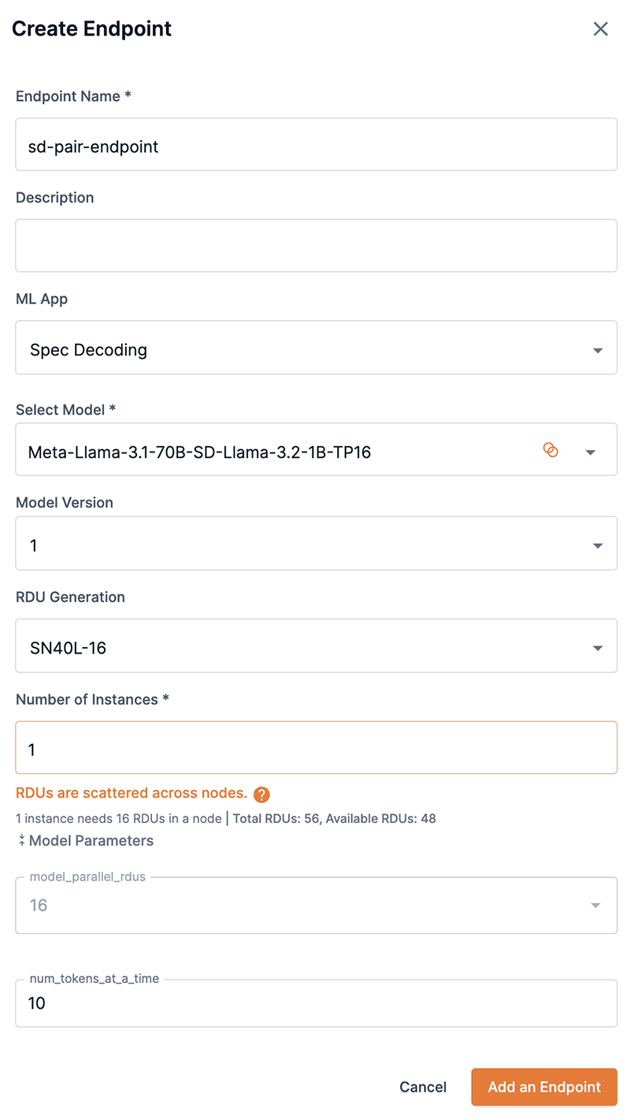Open the Select Model dropdown
The image size is (630, 1120).
click(x=590, y=450)
